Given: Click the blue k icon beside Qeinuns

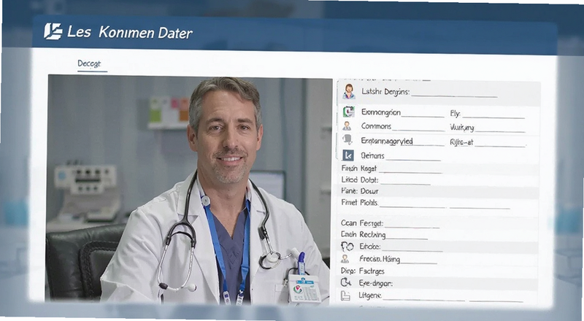Looking at the screenshot, I should (348, 155).
